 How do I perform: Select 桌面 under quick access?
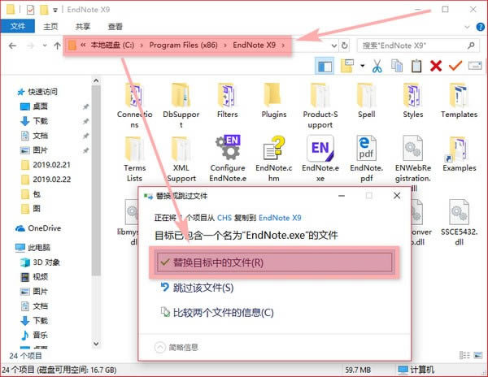click(x=34, y=106)
